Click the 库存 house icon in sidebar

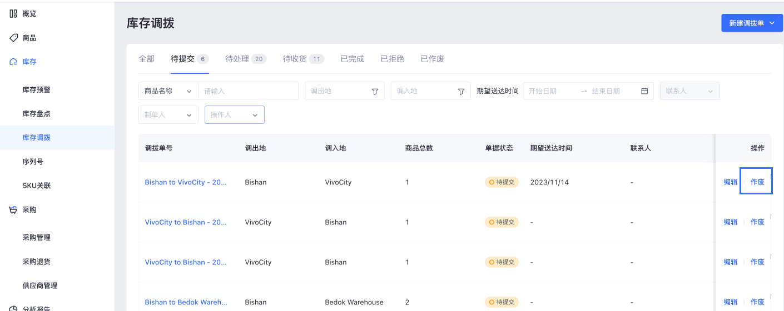click(13, 62)
